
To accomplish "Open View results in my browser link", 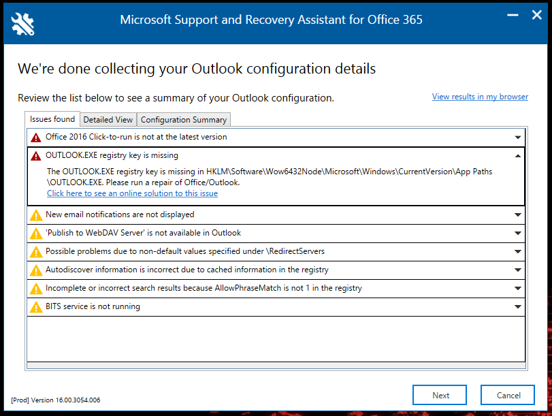I will pos(480,97).
